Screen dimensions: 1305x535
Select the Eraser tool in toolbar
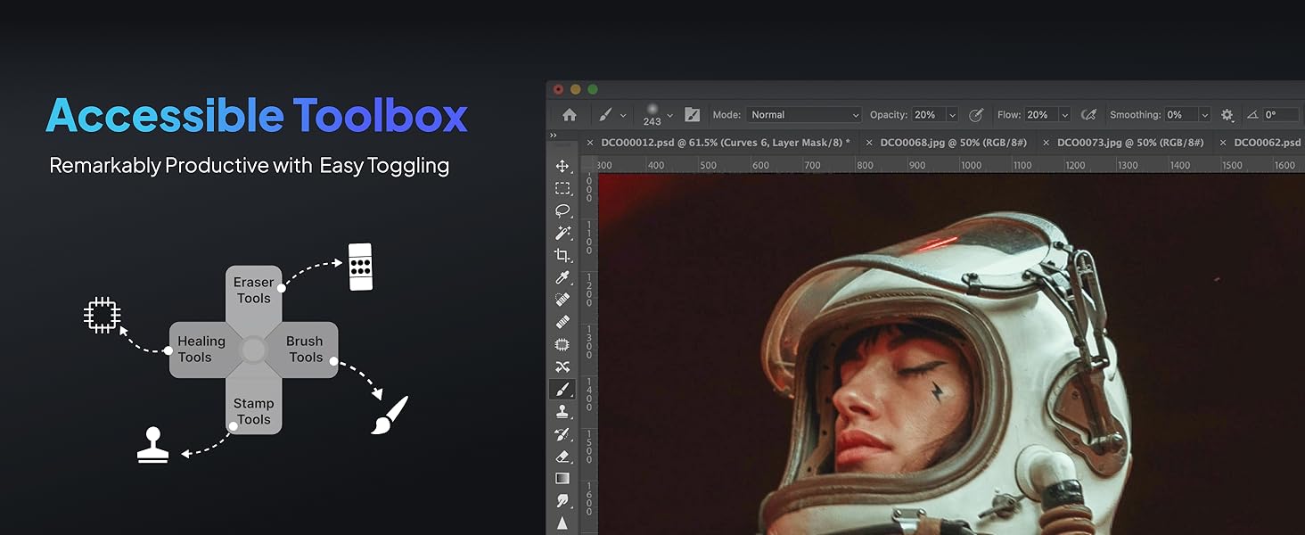pos(562,456)
